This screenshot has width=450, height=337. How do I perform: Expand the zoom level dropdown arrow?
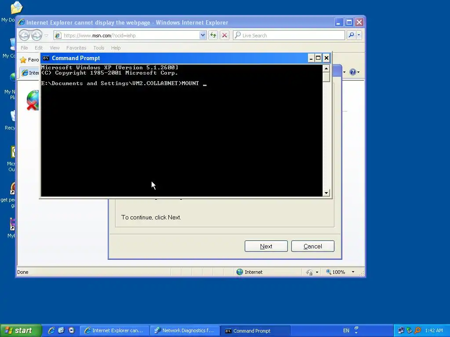coord(353,272)
